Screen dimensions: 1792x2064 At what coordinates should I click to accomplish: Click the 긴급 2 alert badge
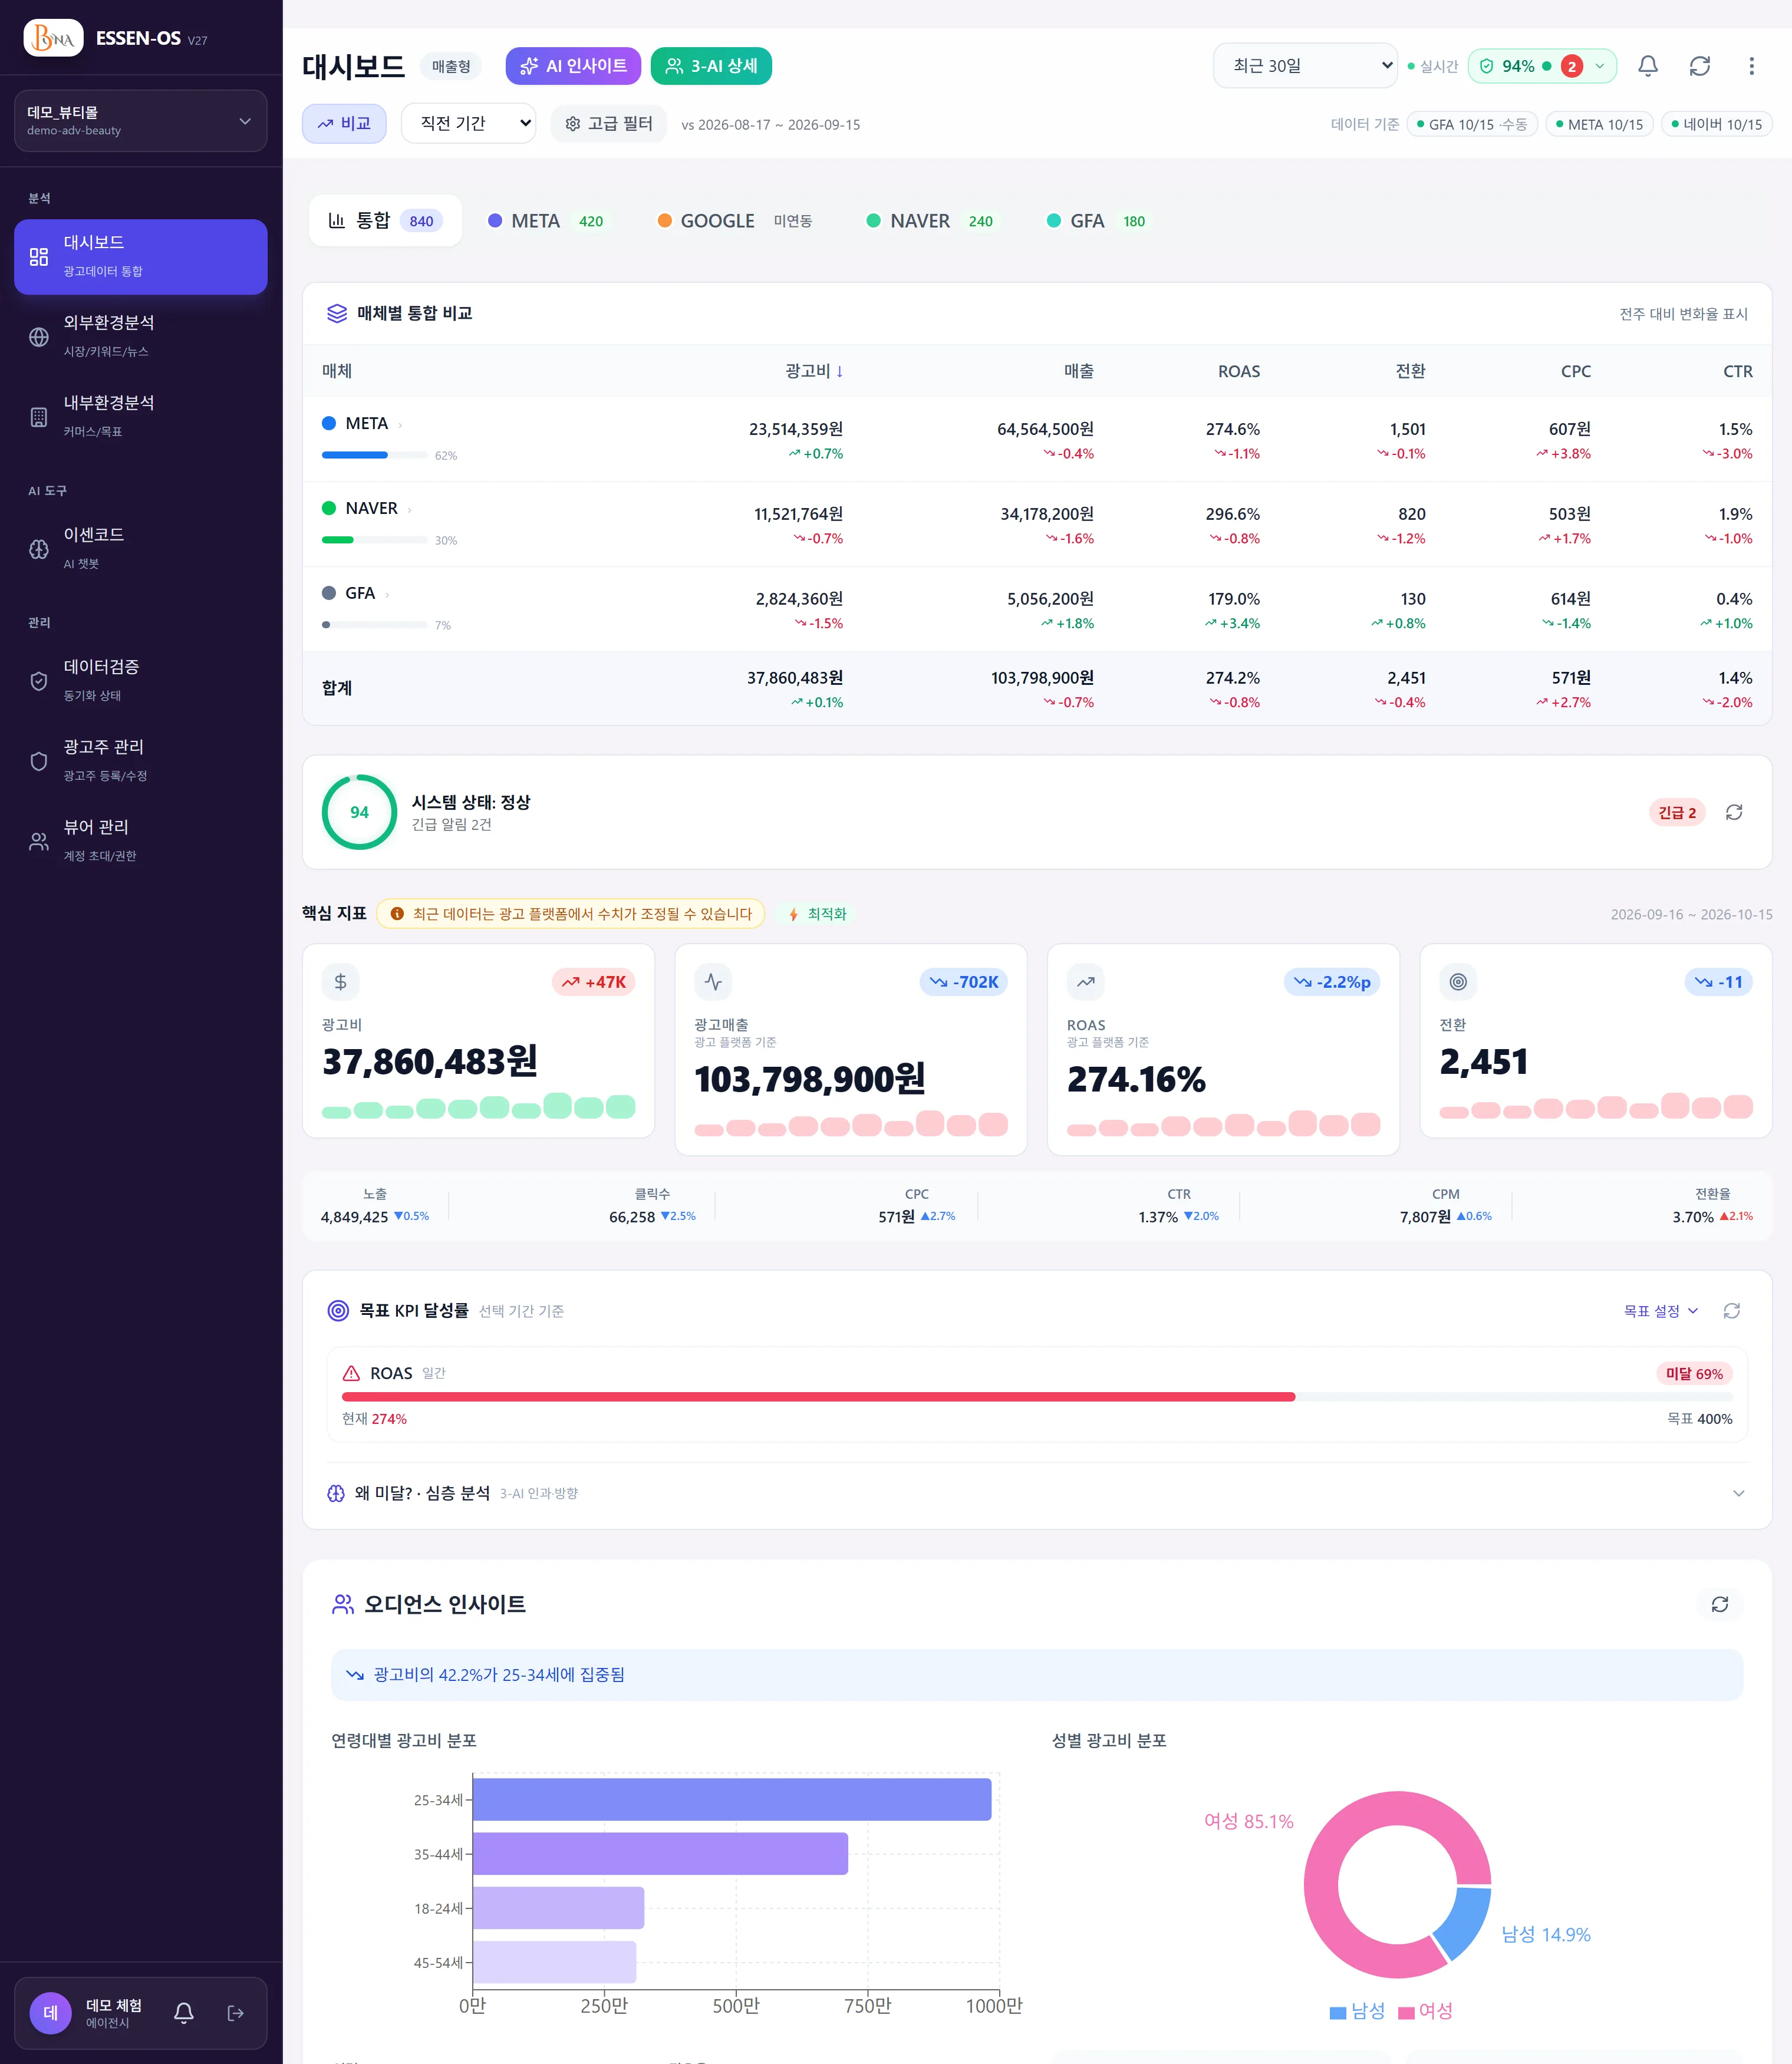pos(1677,812)
